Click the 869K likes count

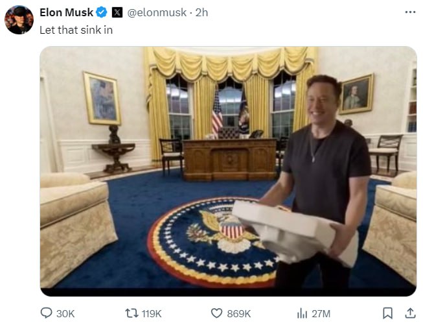coord(239,314)
